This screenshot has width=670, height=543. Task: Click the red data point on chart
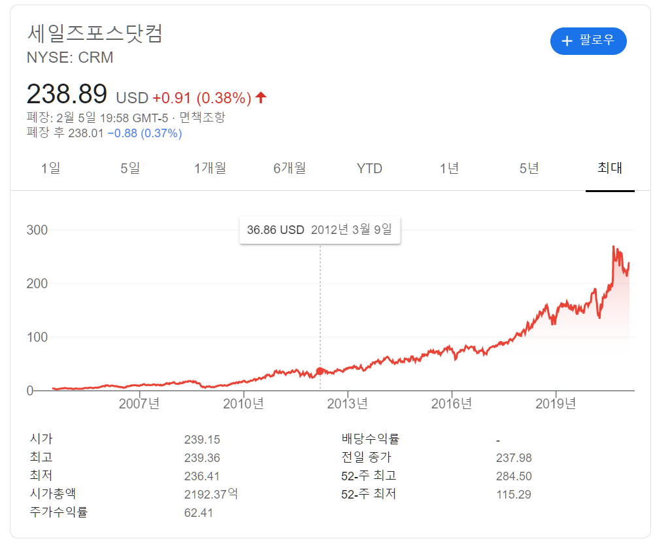(x=320, y=371)
